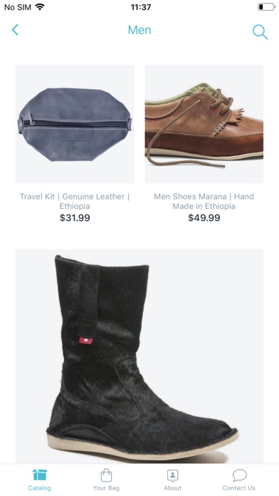The height and width of the screenshot is (496, 279).
Task: View the brown Marana shoe image
Action: pos(204,124)
